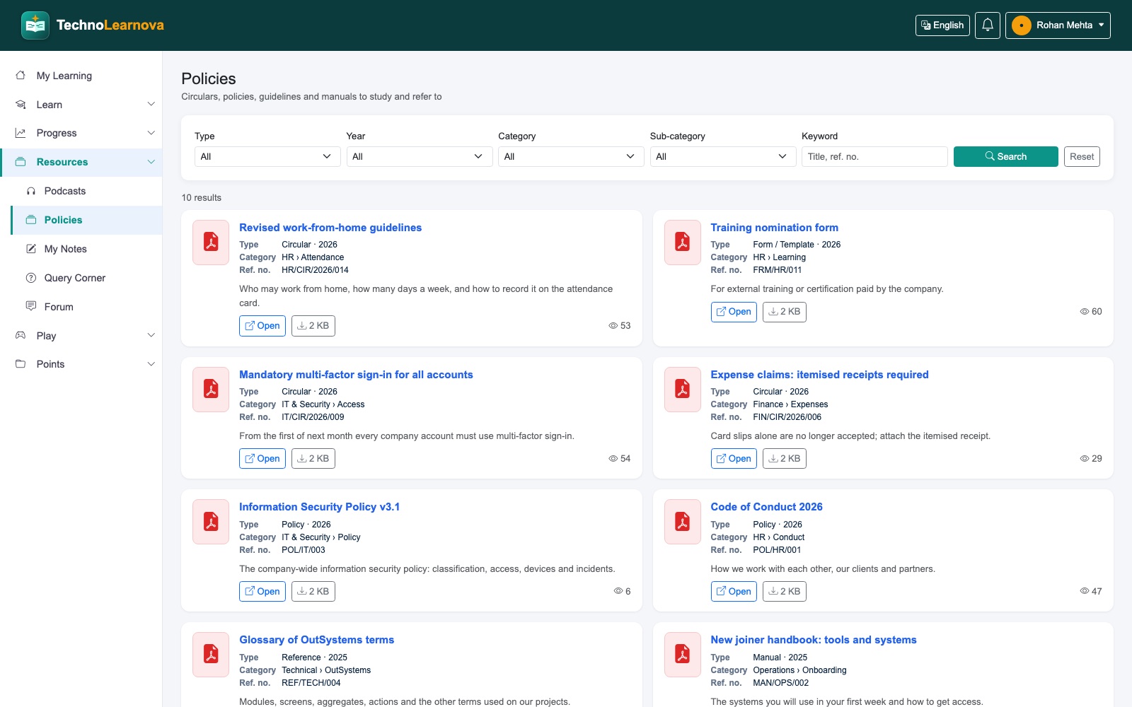Collapse the Resources sidebar section
The width and height of the screenshot is (1132, 707).
click(x=81, y=162)
